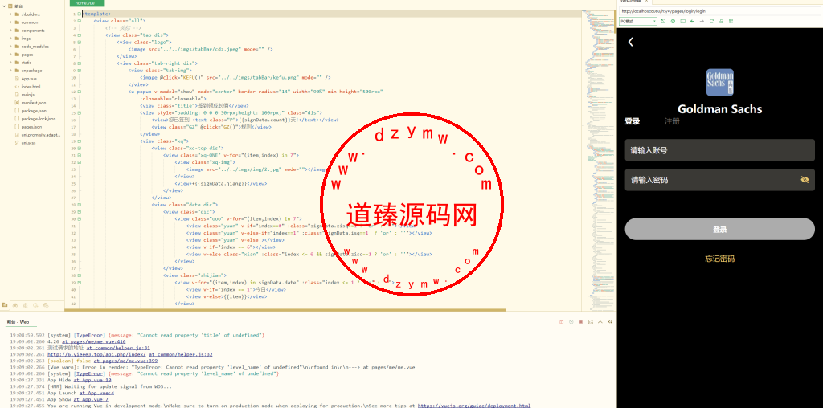
Task: Toggle password visibility eye icon
Action: [x=805, y=180]
